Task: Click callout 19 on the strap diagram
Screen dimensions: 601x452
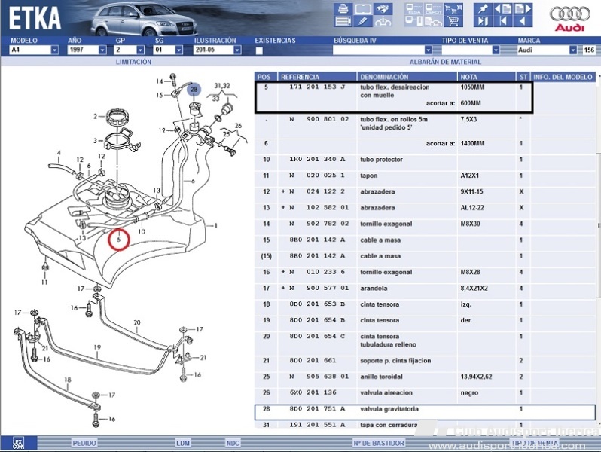Action: point(97,347)
